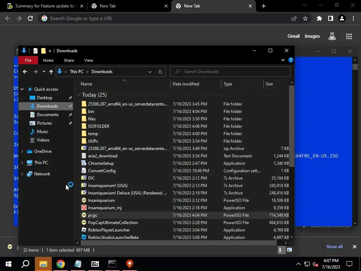Open Gmail link
The image size is (361, 271).
pos(294,36)
